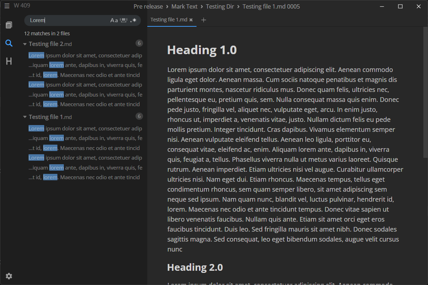Close the Testing file 1.md tab
428x285 pixels.
pos(191,20)
